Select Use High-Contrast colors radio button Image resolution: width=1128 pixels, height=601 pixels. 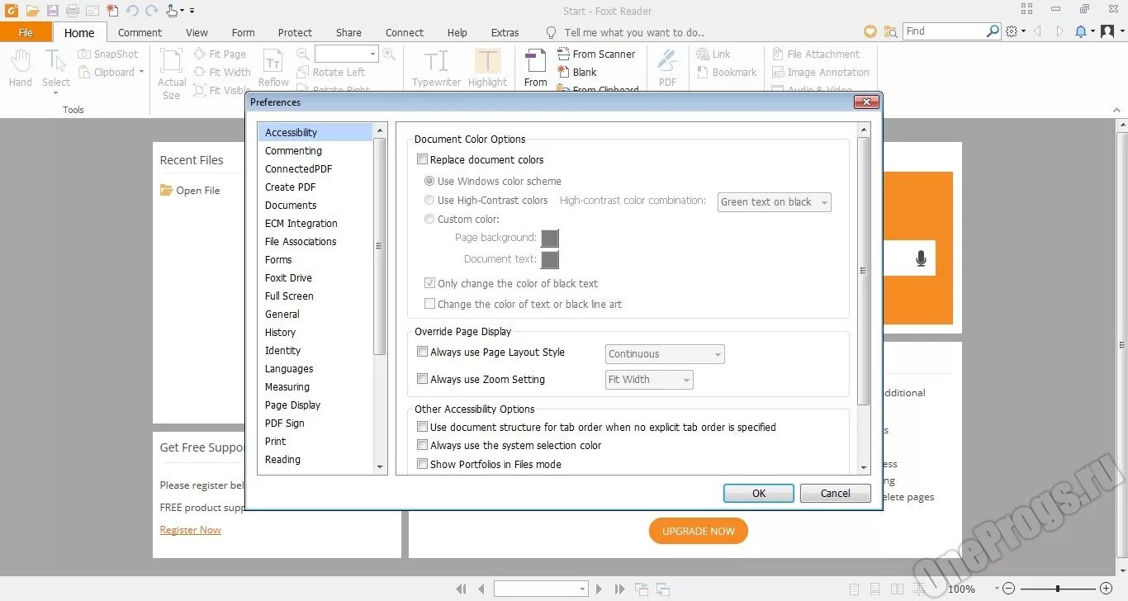(x=429, y=200)
